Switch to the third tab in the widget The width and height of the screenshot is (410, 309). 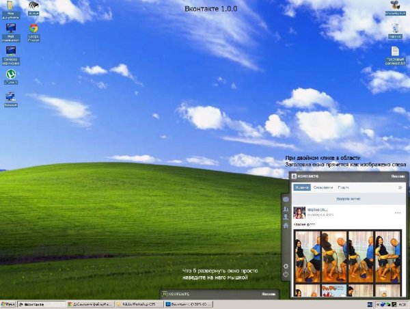tap(343, 187)
